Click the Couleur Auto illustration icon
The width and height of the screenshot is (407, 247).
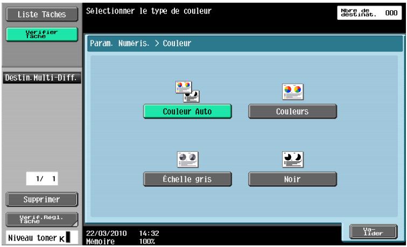187,91
